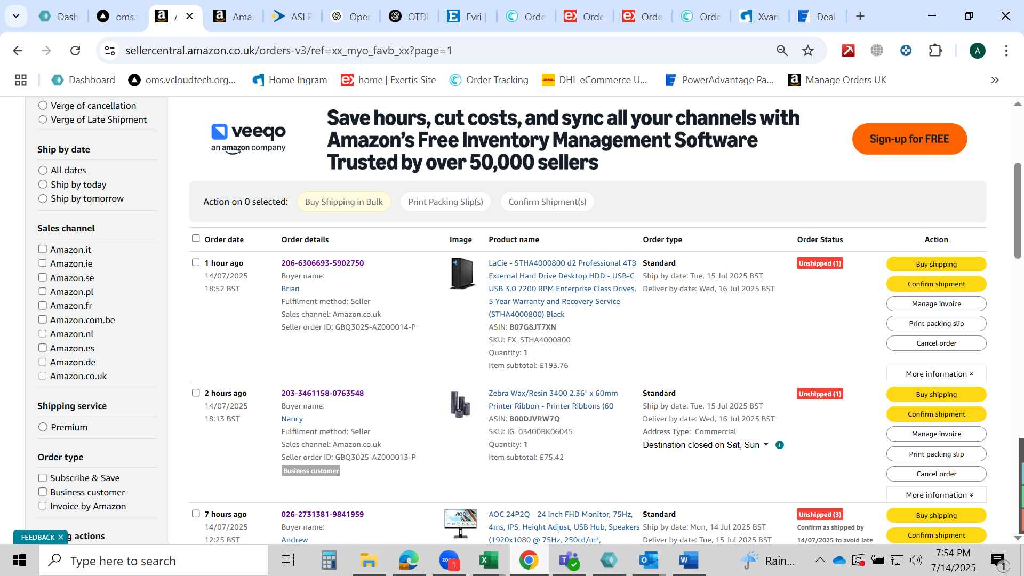The width and height of the screenshot is (1024, 576).
Task: Open the info icon beside Destination closed
Action: pos(780,445)
